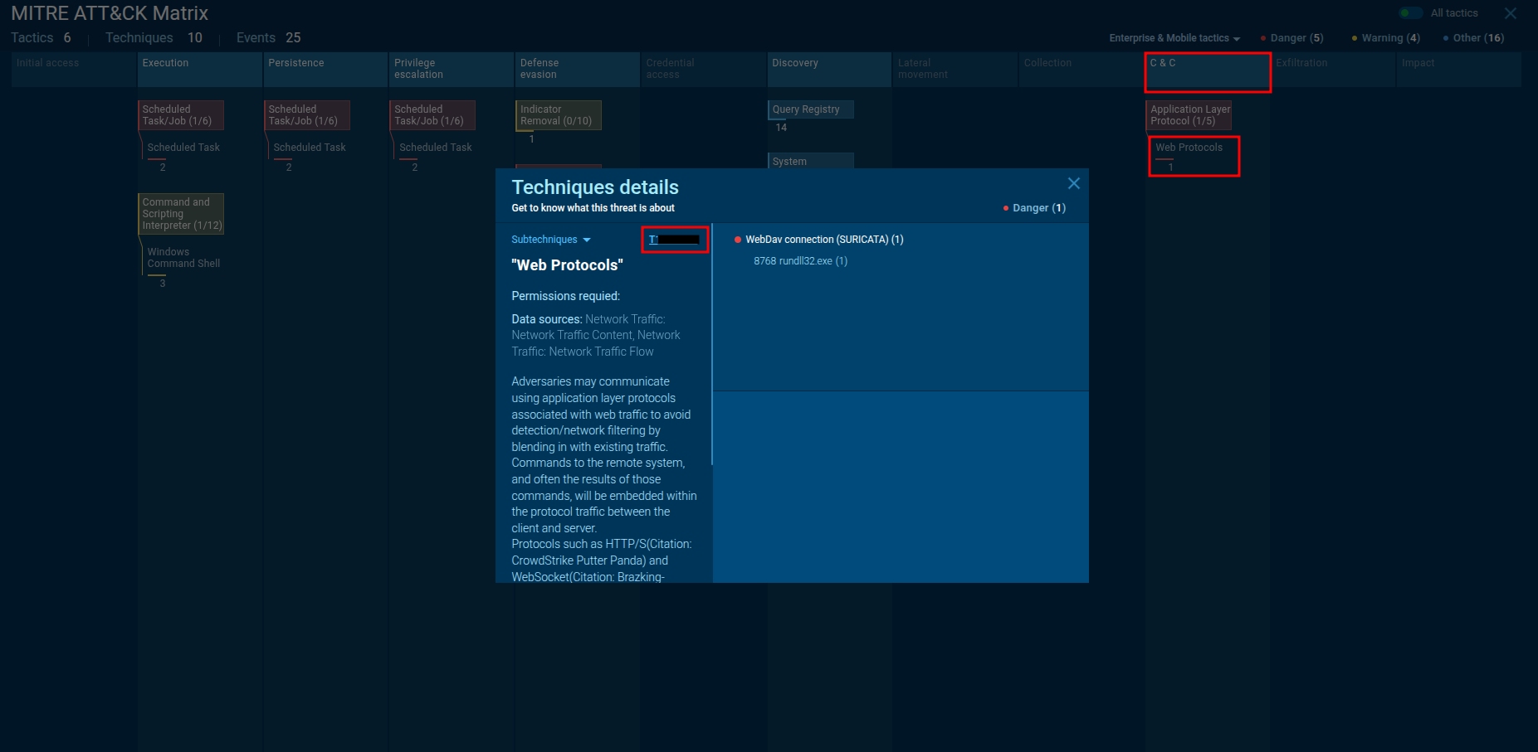Screen dimensions: 1538x752
Task: Open Application Layer Protocol technique card
Action: coord(1189,115)
